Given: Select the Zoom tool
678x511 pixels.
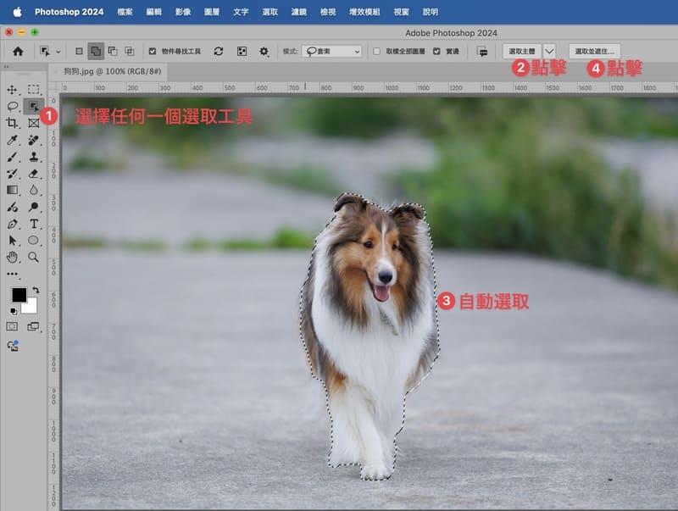Looking at the screenshot, I should [33, 258].
